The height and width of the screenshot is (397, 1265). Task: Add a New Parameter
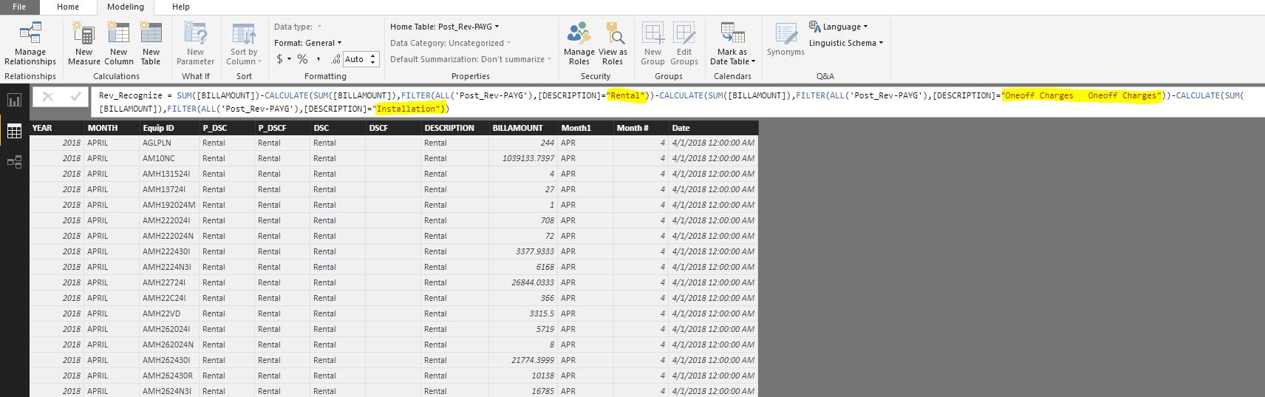tap(195, 44)
